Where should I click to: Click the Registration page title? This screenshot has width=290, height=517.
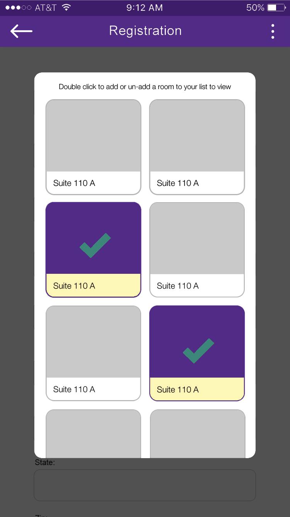click(x=145, y=31)
